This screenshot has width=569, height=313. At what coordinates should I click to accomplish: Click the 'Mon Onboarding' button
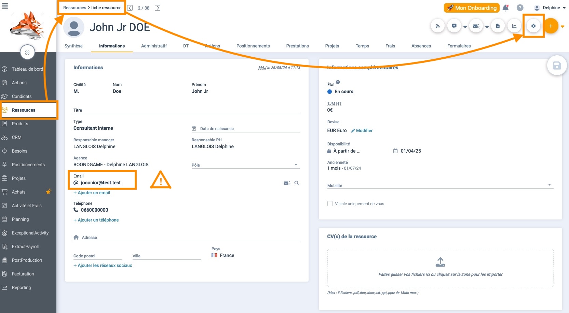point(472,8)
